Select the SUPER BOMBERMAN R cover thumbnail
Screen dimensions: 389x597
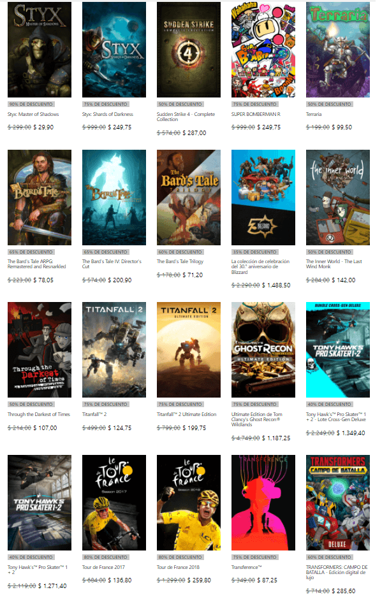click(263, 50)
